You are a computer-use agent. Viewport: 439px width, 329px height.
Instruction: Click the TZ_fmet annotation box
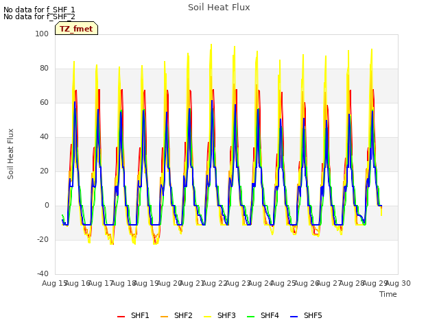click(x=76, y=28)
